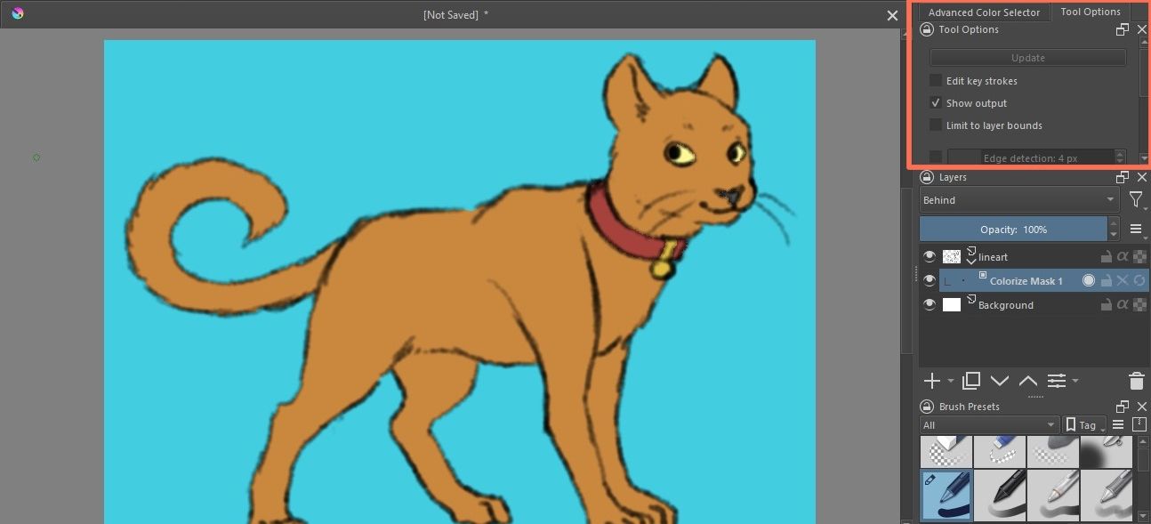This screenshot has height=524, width=1151.
Task: Adjust the Opacity slider in the Layers panel
Action: coord(1014,229)
